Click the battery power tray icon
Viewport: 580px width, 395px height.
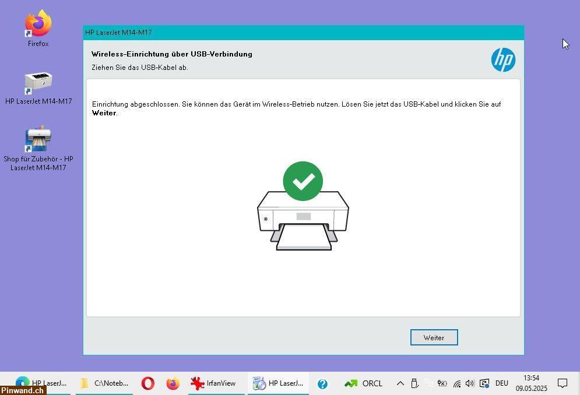pyautogui.click(x=442, y=383)
